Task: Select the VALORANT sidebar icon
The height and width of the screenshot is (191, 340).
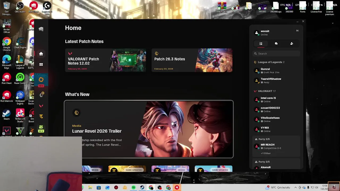Action: 41,106
